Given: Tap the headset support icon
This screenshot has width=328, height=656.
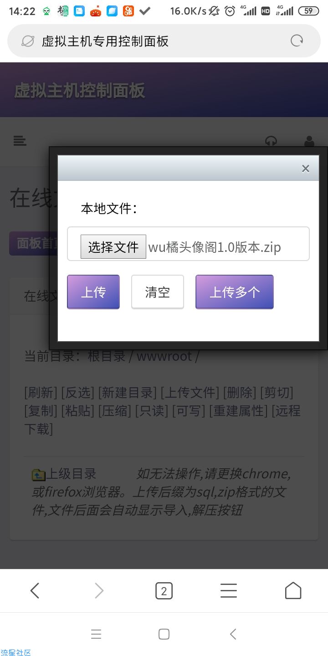Looking at the screenshot, I should pos(271,141).
